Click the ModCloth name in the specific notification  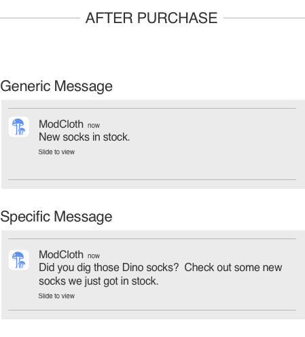(61, 255)
